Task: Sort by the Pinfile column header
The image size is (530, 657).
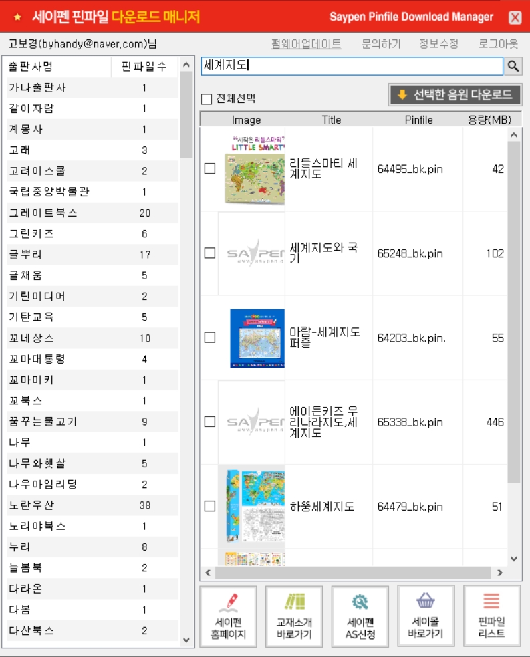Action: point(418,120)
